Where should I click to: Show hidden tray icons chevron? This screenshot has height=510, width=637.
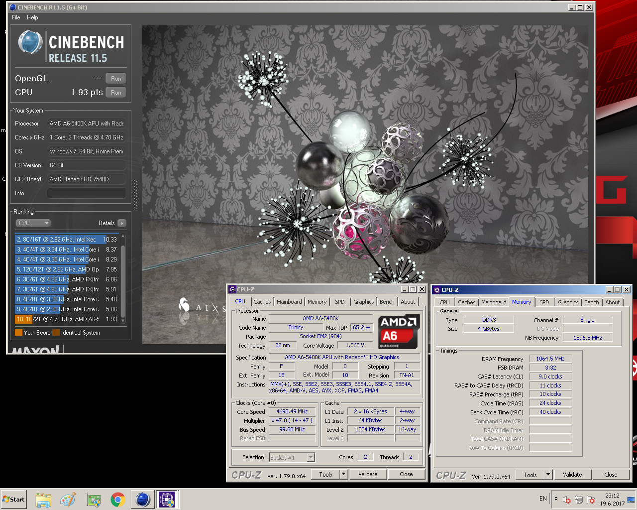[556, 499]
